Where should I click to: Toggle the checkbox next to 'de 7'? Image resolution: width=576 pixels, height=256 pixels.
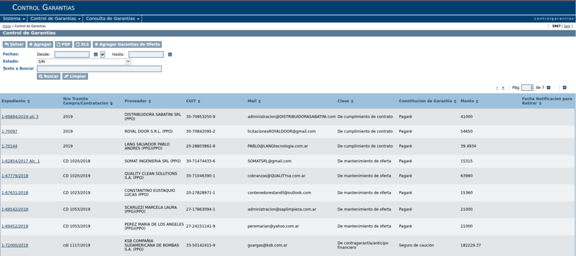548,88
